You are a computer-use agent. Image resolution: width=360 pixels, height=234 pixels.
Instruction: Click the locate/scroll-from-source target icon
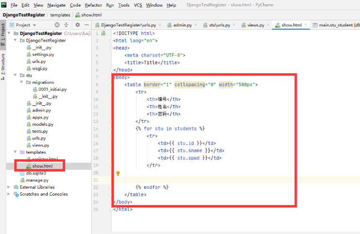57,25
